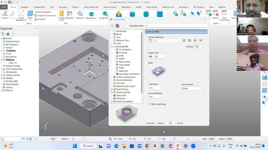Open the File menu tab
268x150 pixels.
click(x=4, y=7)
